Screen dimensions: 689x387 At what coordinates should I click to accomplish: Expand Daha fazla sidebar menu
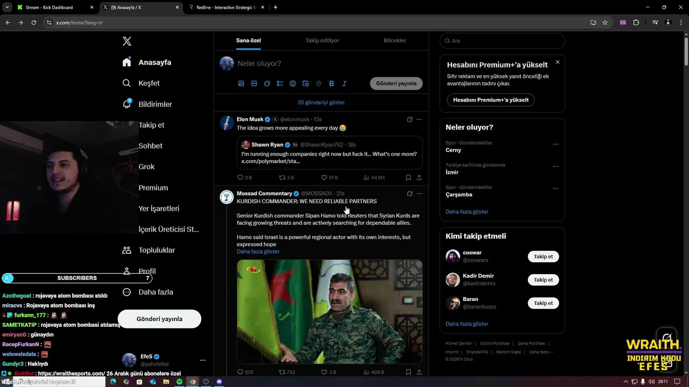click(147, 292)
